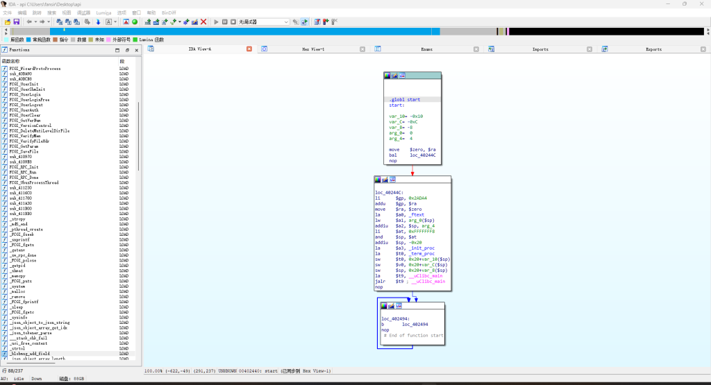
Task: Click the Functions list horizontal scrollbar
Action: (29, 362)
